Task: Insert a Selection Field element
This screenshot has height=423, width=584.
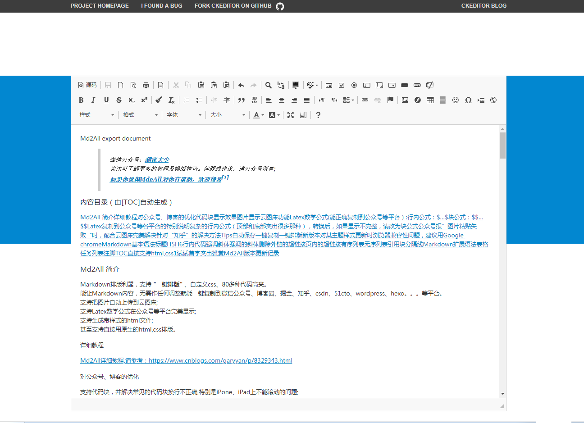Action: (392, 85)
